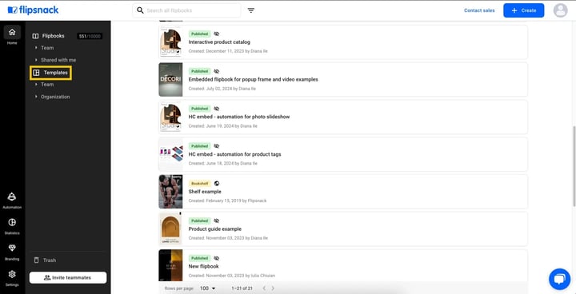Click the Templates layout icon
This screenshot has height=294, width=576.
[36, 73]
